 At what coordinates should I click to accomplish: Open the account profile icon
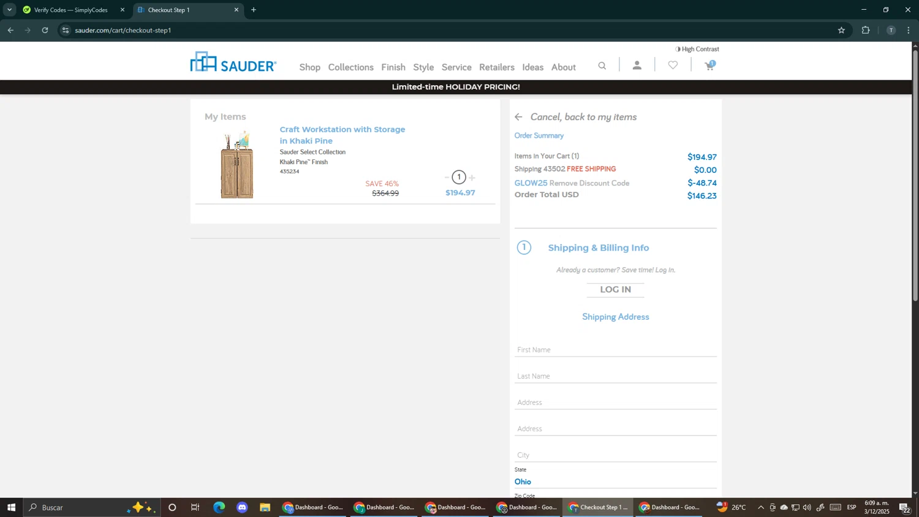click(637, 65)
